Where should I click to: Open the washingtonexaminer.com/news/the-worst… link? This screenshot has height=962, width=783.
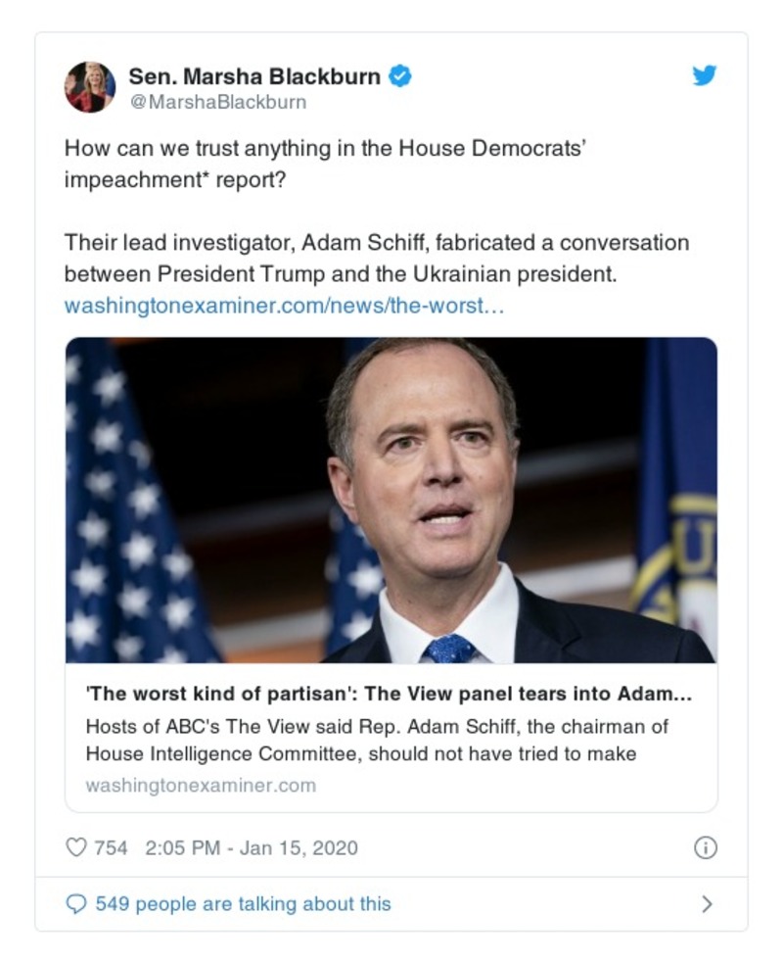click(284, 306)
